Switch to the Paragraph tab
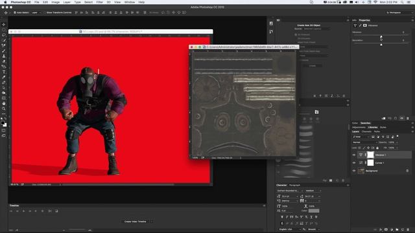 pos(294,185)
